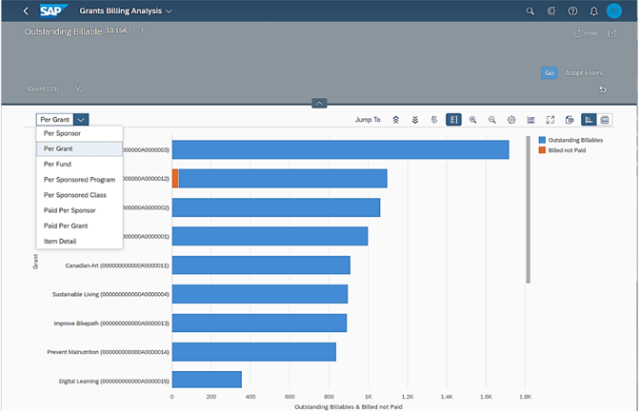The width and height of the screenshot is (640, 411).
Task: Open the chart type selector icon
Action: (x=530, y=120)
